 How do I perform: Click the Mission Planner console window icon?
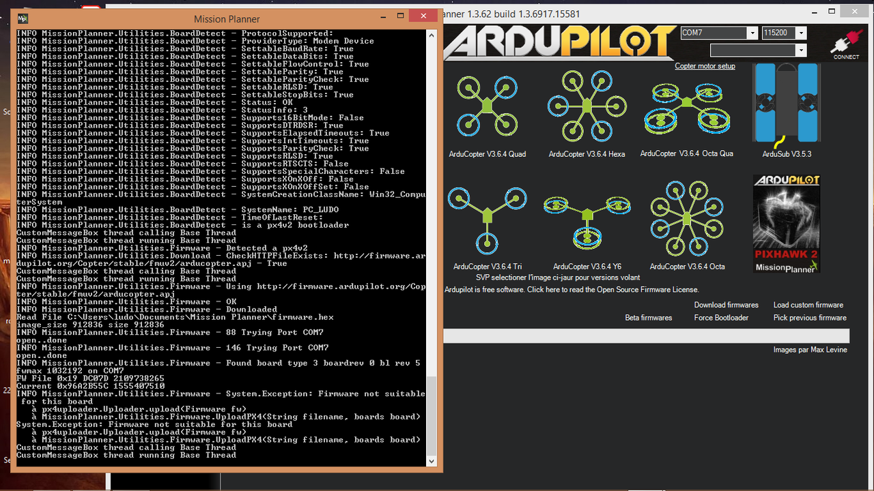coord(23,18)
